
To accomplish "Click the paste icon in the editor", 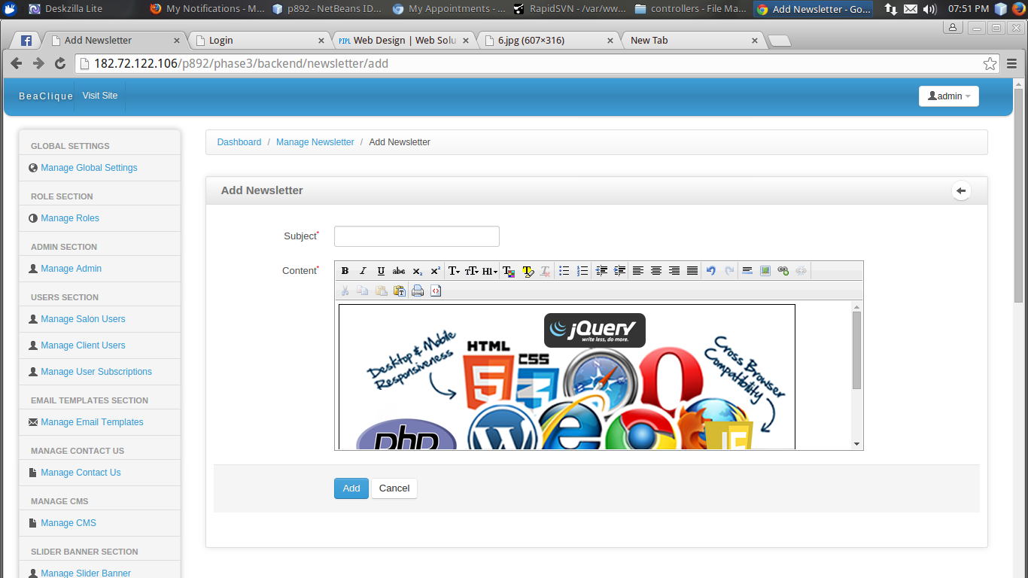I will tap(381, 291).
